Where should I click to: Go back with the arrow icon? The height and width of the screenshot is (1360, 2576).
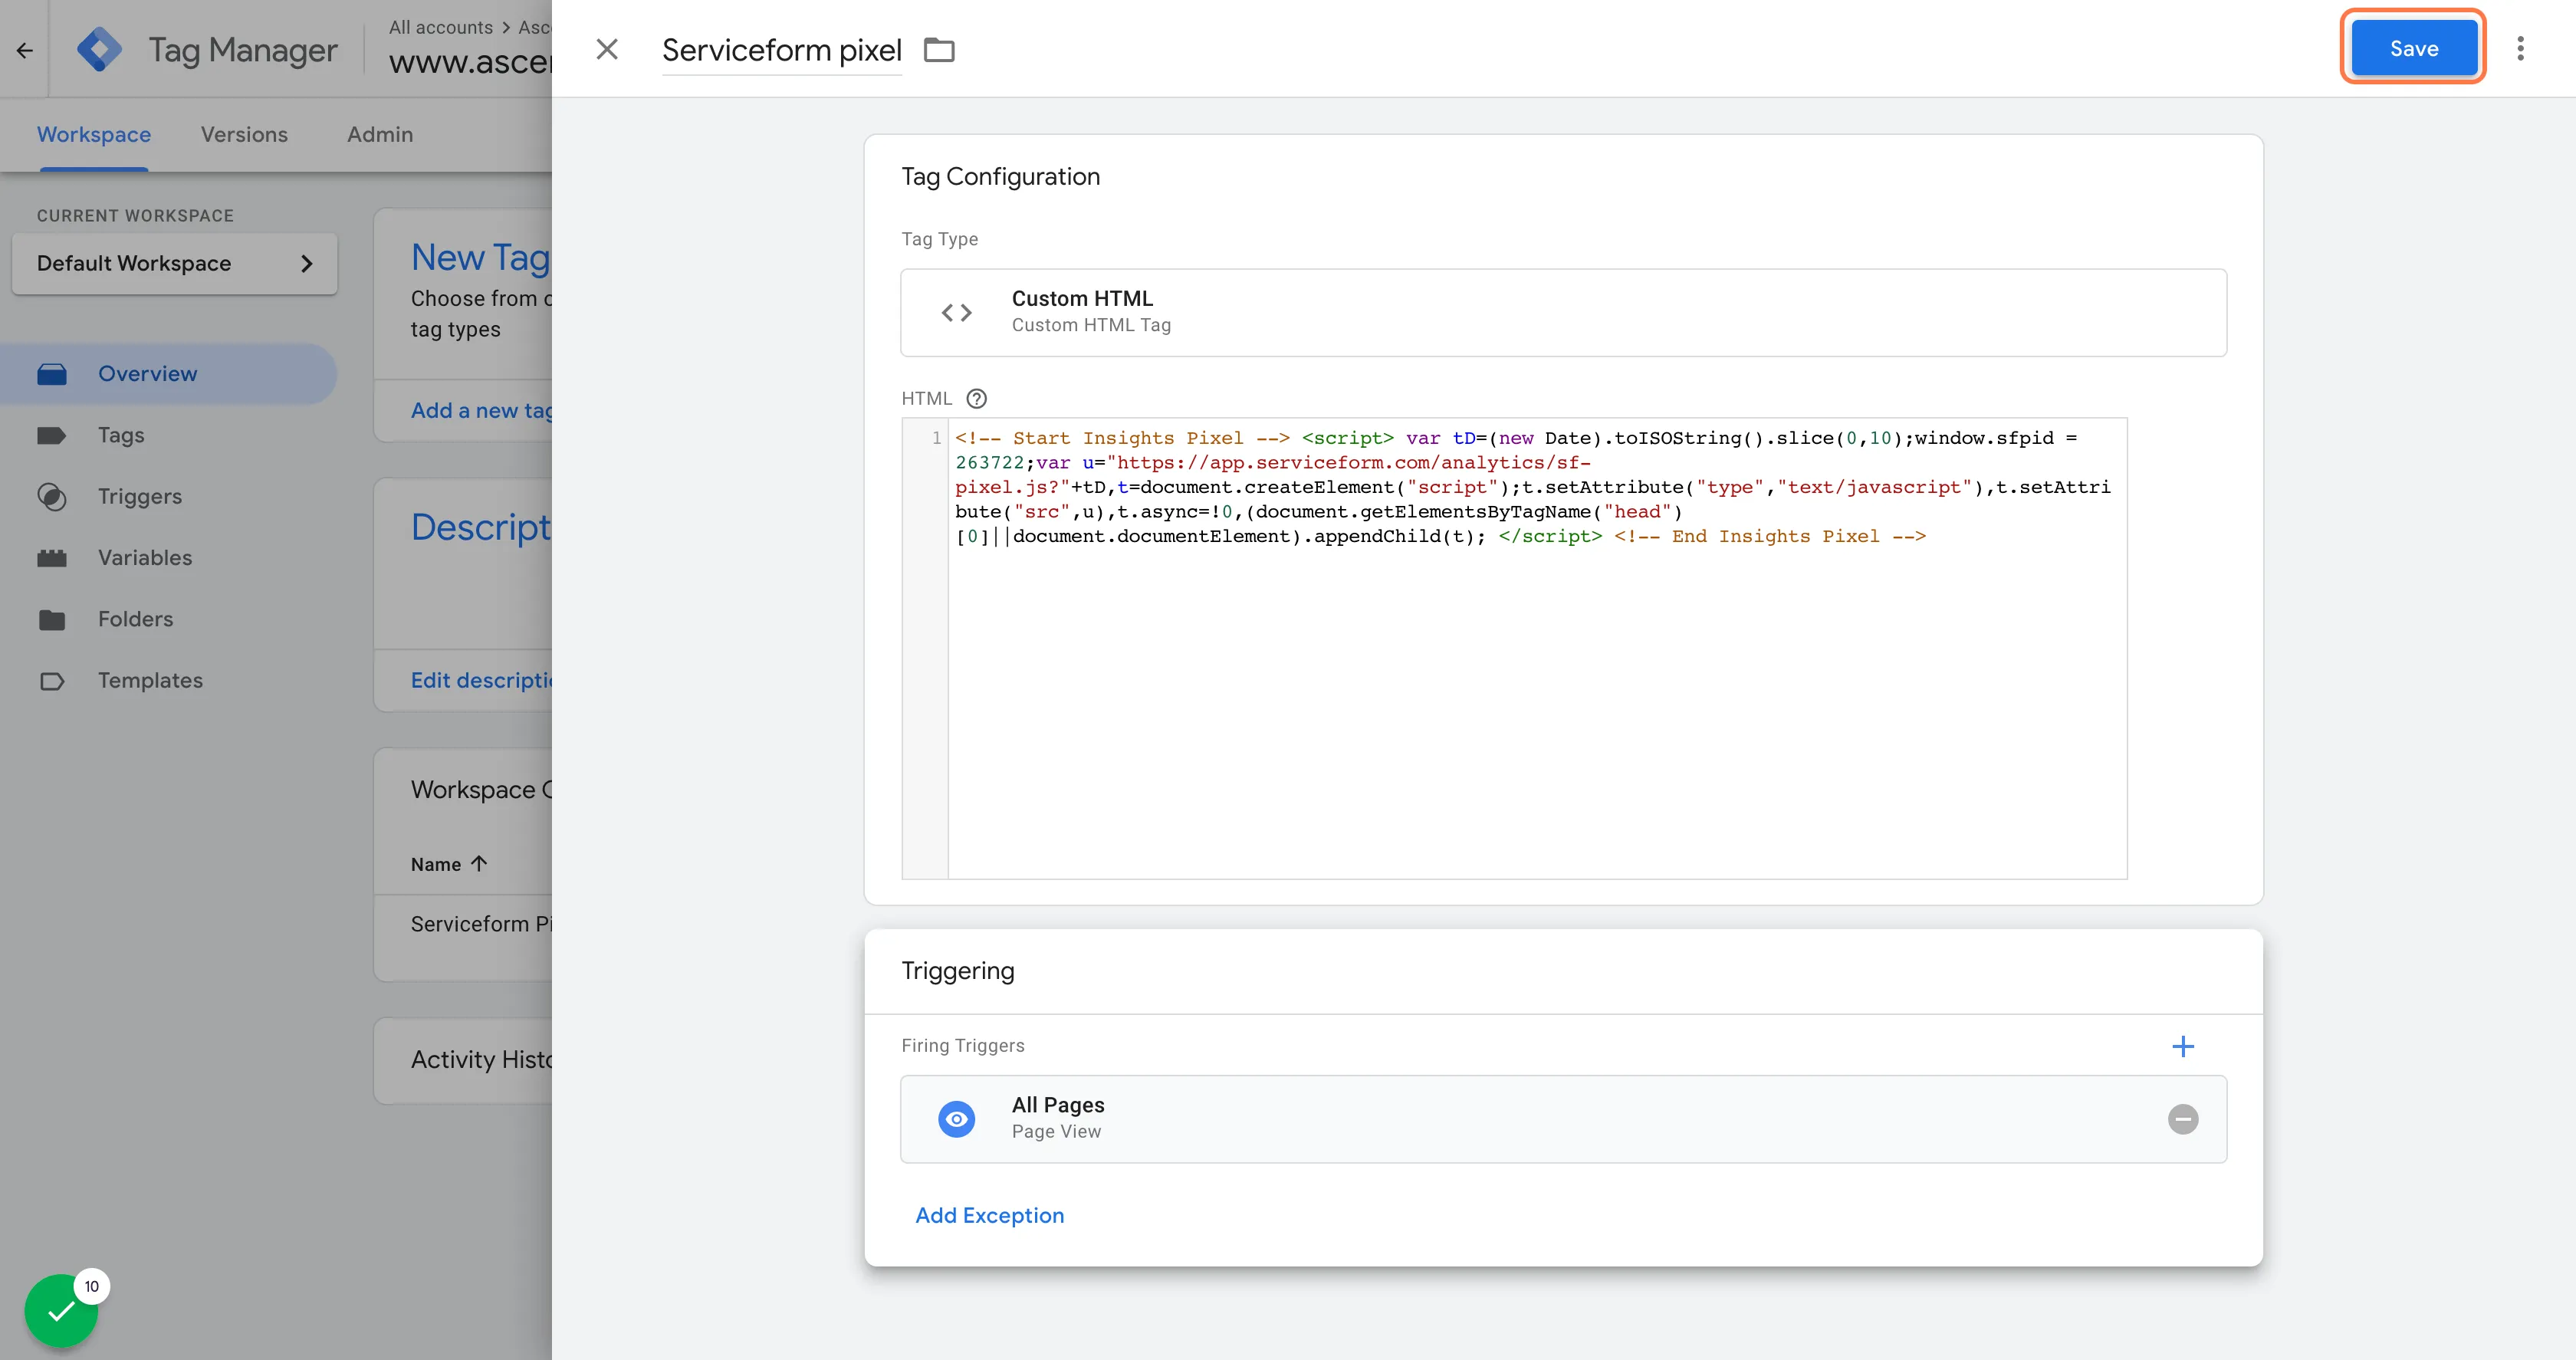coord(24,50)
